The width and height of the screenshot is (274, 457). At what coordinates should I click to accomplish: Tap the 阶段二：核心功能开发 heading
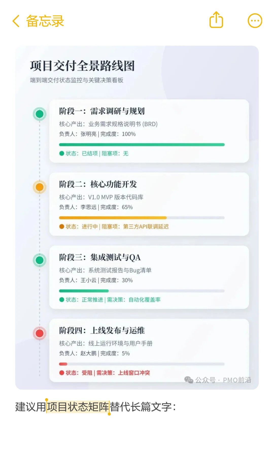click(x=98, y=184)
